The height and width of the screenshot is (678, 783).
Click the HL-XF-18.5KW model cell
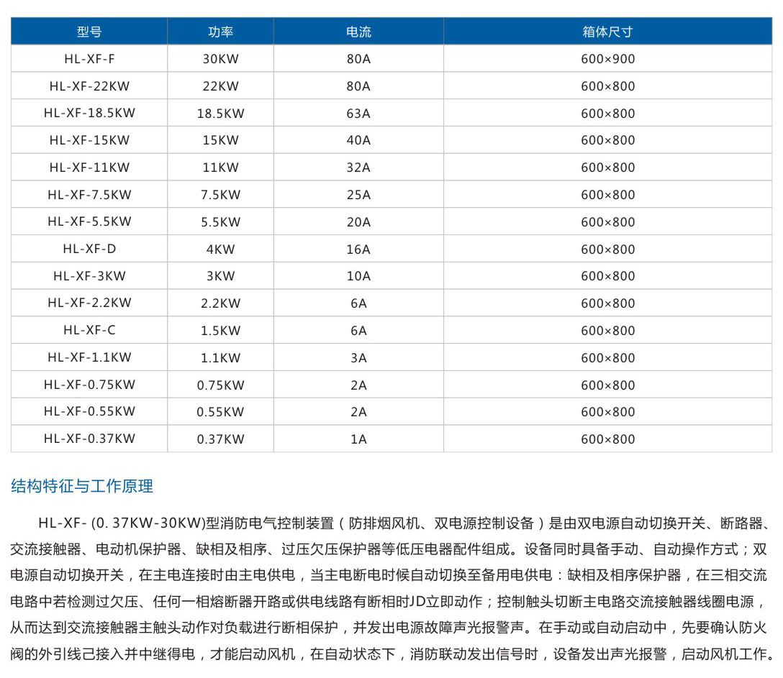pos(89,113)
